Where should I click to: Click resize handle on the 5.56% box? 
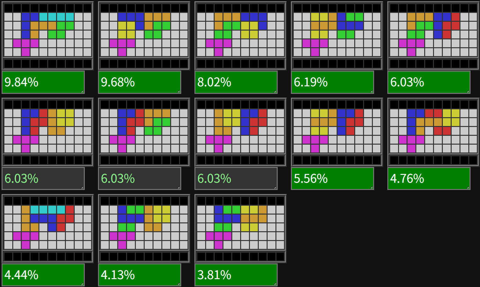coord(372,188)
